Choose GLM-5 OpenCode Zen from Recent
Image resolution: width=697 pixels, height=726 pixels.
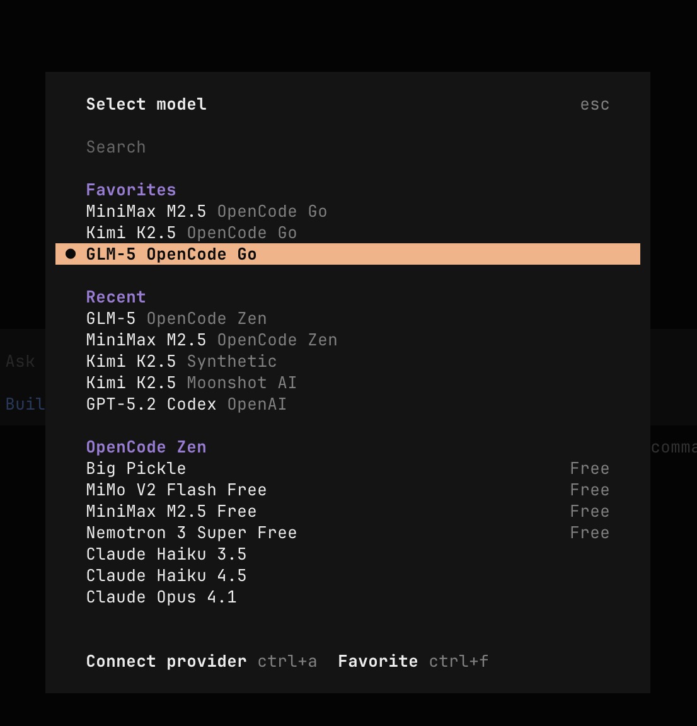tap(176, 318)
